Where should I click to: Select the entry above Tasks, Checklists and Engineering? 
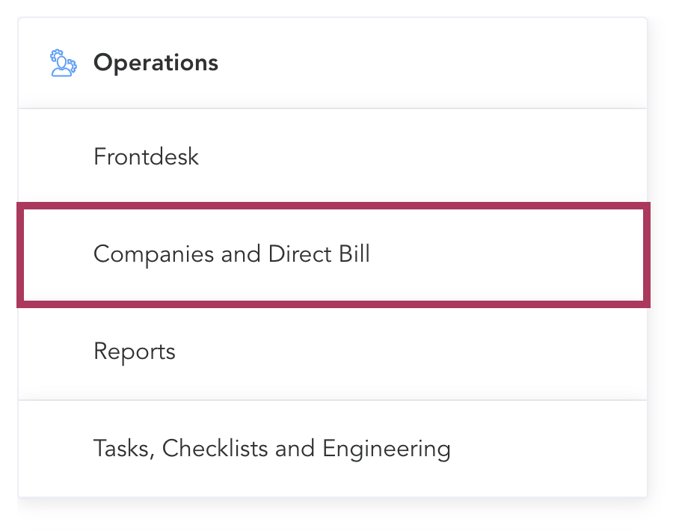click(x=135, y=352)
